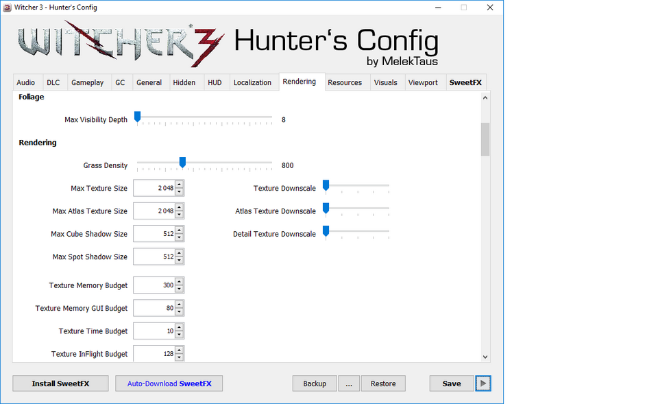Viewport: 658px width, 404px height.
Task: Click the Backup button
Action: [315, 383]
